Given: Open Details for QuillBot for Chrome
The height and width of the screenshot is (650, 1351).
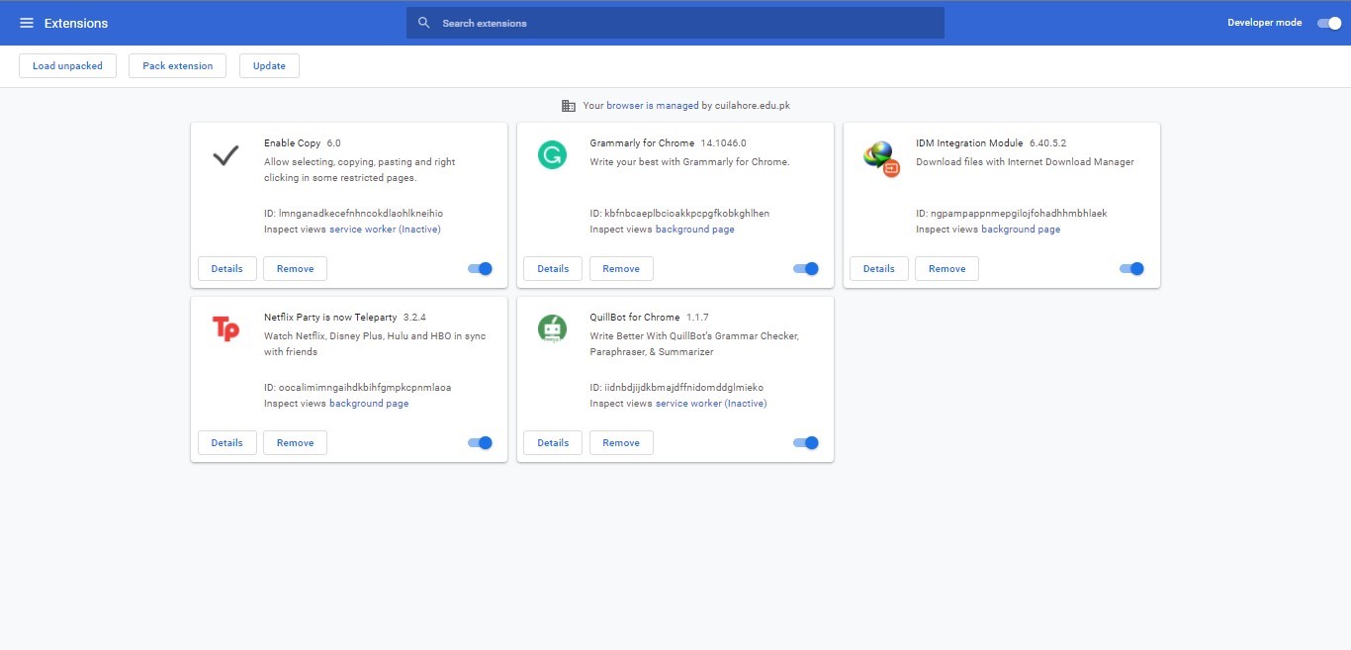Looking at the screenshot, I should coord(553,443).
